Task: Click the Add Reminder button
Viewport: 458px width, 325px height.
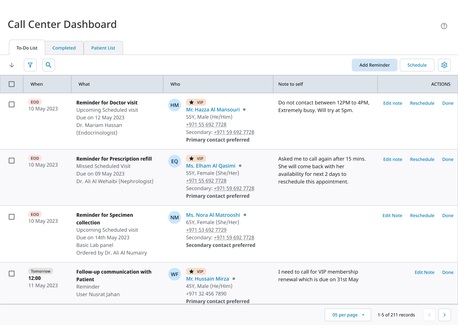Action: click(374, 65)
